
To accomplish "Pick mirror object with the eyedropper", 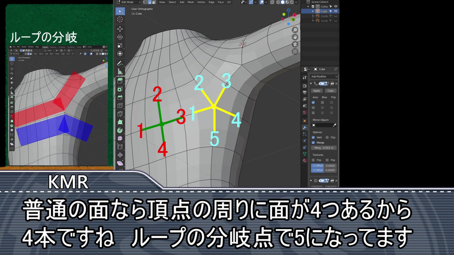I will coord(334,125).
